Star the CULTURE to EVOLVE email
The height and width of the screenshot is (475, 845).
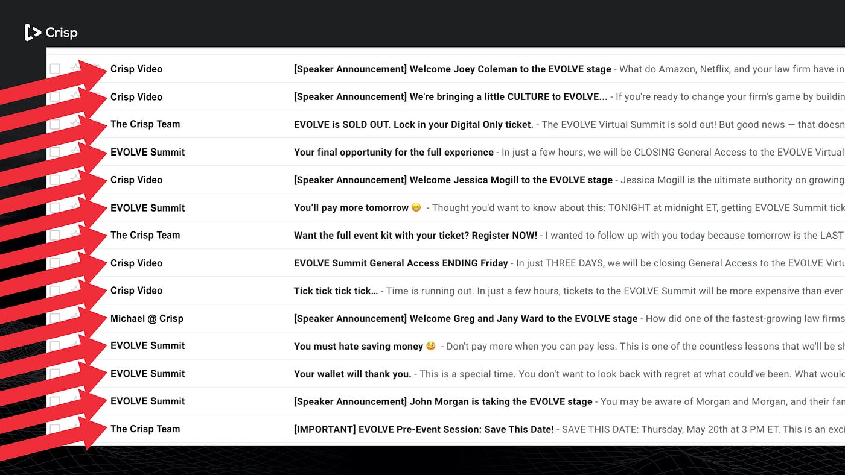[75, 95]
